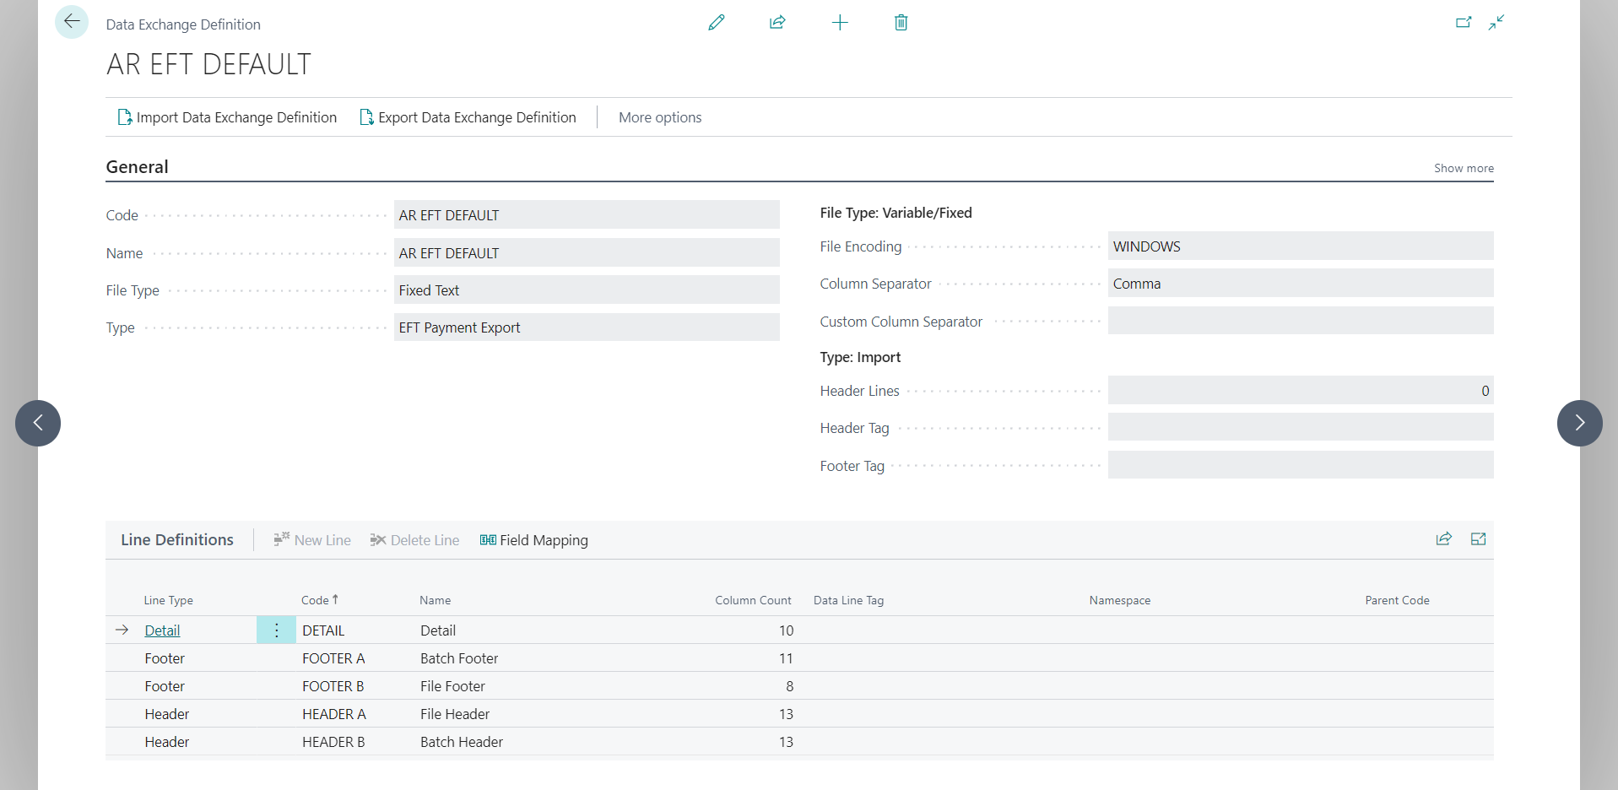
Task: Click the File Footer name cell
Action: coord(452,686)
